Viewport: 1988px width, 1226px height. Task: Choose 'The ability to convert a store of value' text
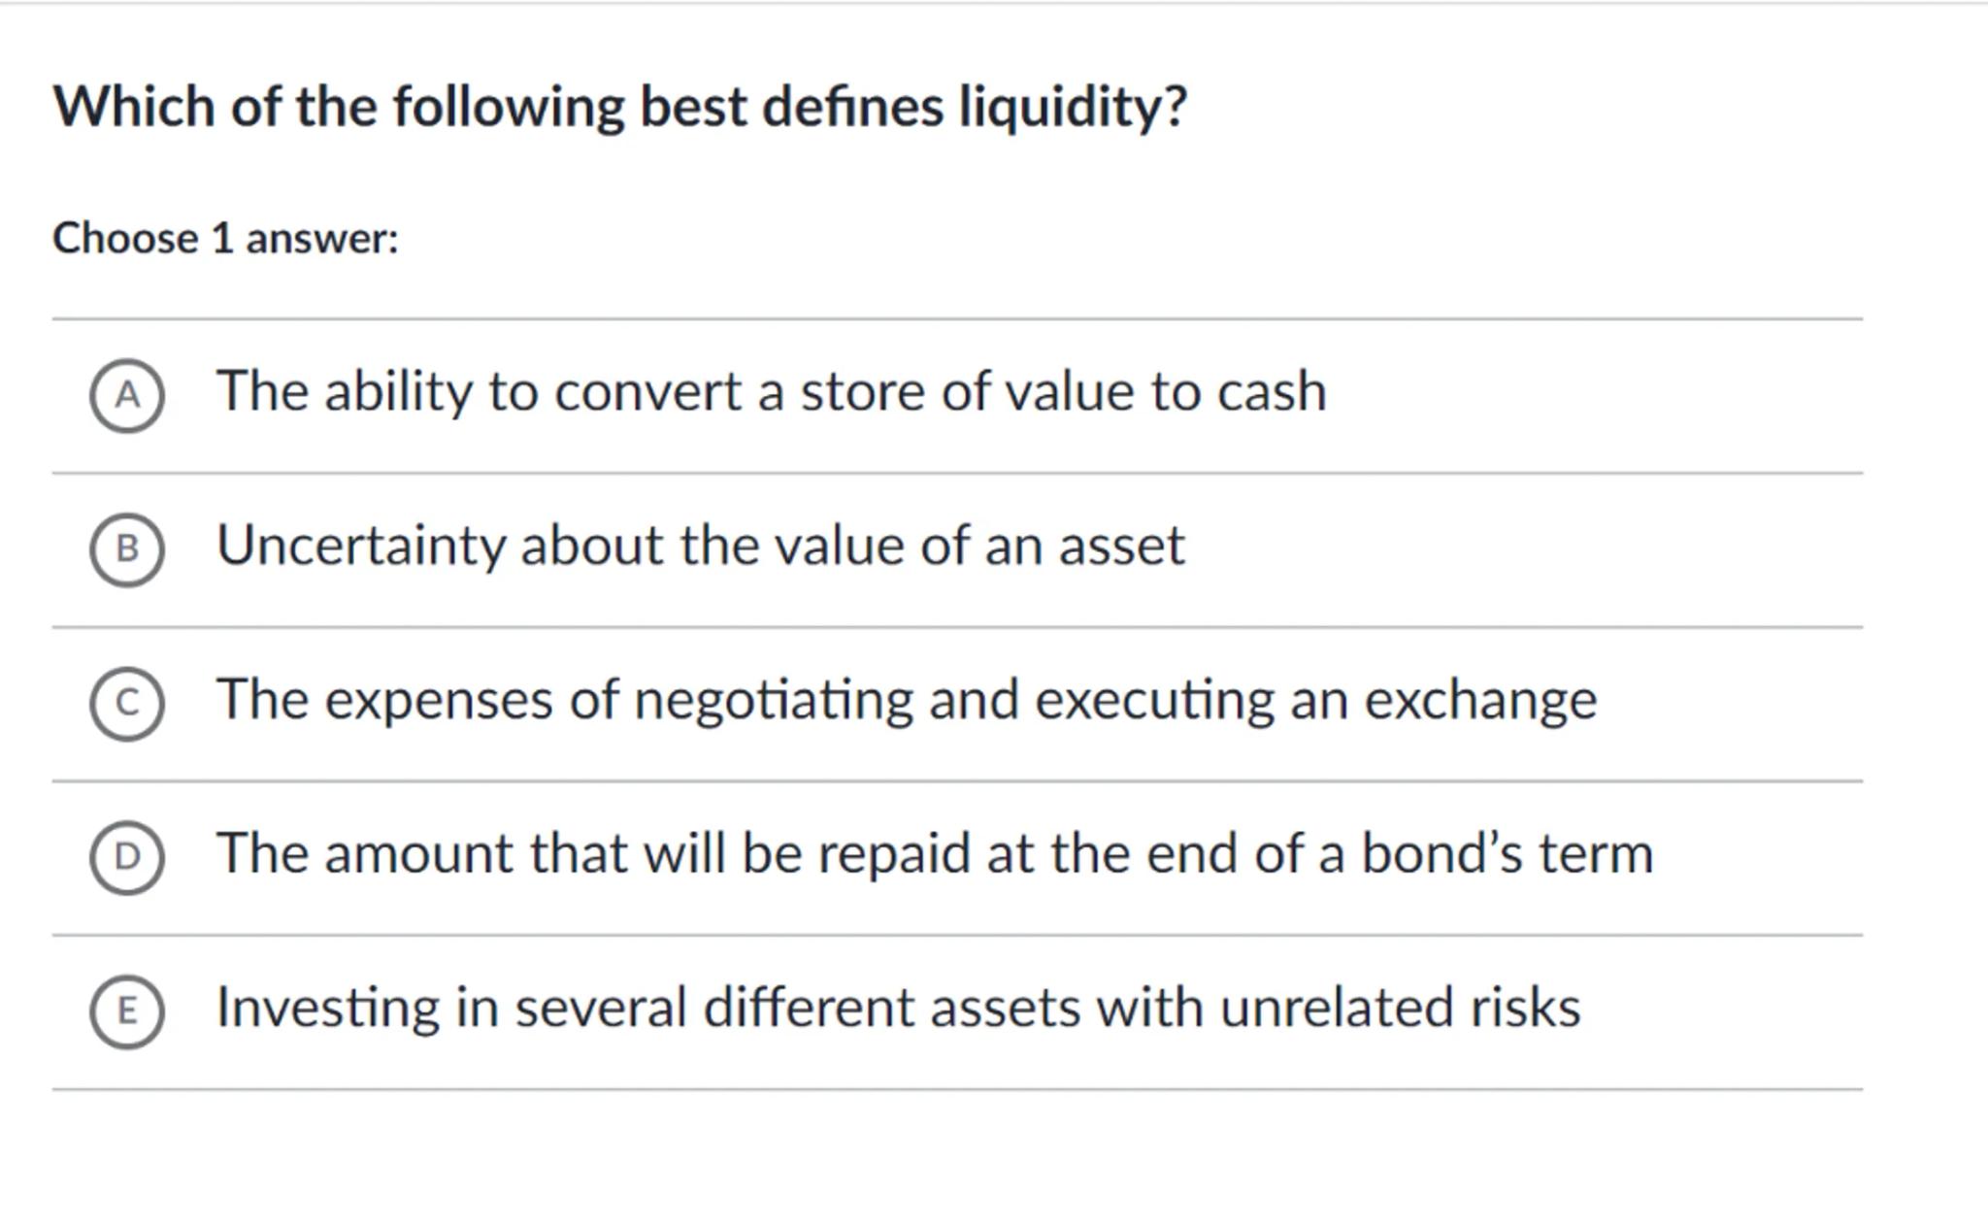coord(771,391)
